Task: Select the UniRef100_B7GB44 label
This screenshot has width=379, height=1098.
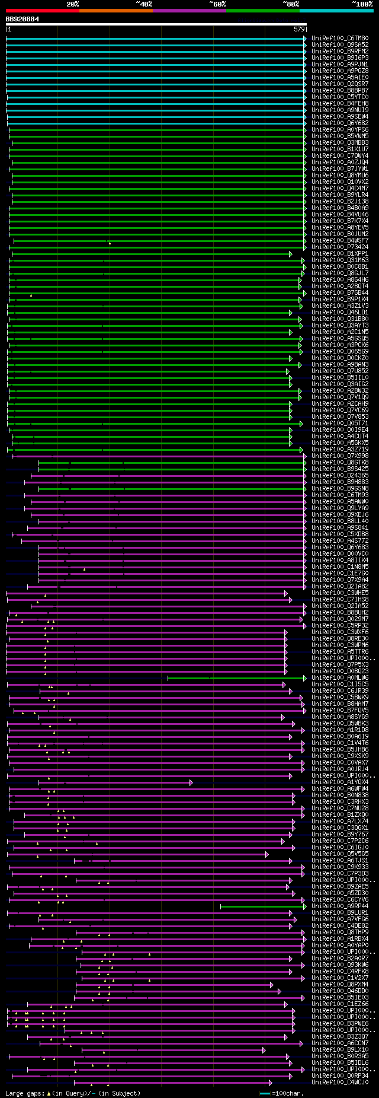Action: 340,293
